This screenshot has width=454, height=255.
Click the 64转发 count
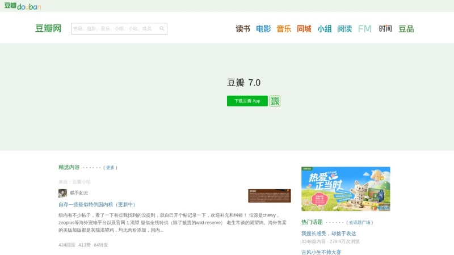(x=101, y=245)
